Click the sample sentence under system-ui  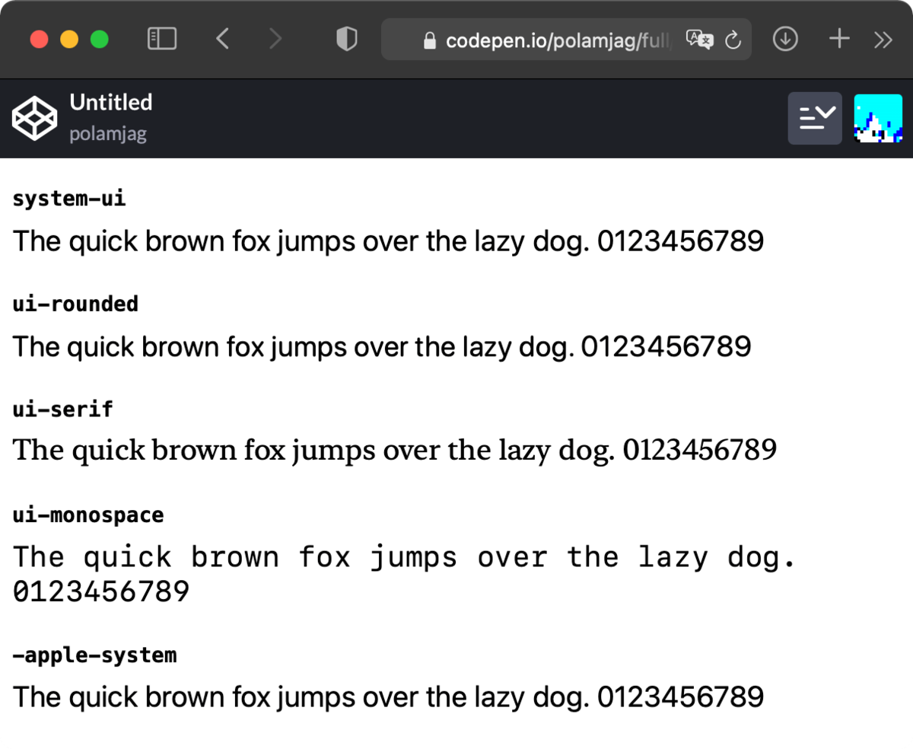[388, 242]
